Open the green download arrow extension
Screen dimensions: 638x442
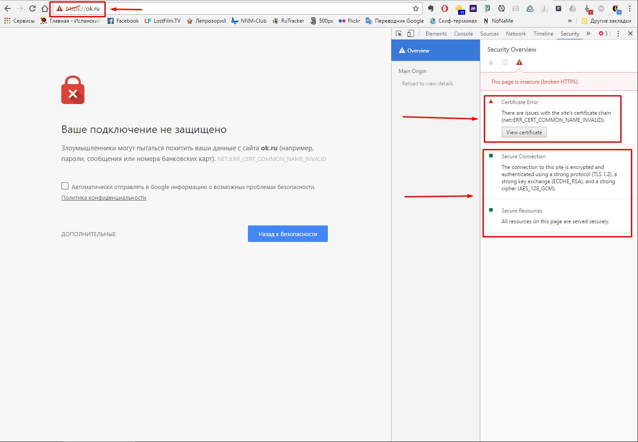[487, 8]
